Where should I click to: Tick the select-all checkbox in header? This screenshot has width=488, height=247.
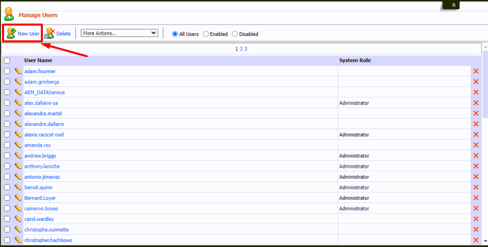pyautogui.click(x=7, y=61)
